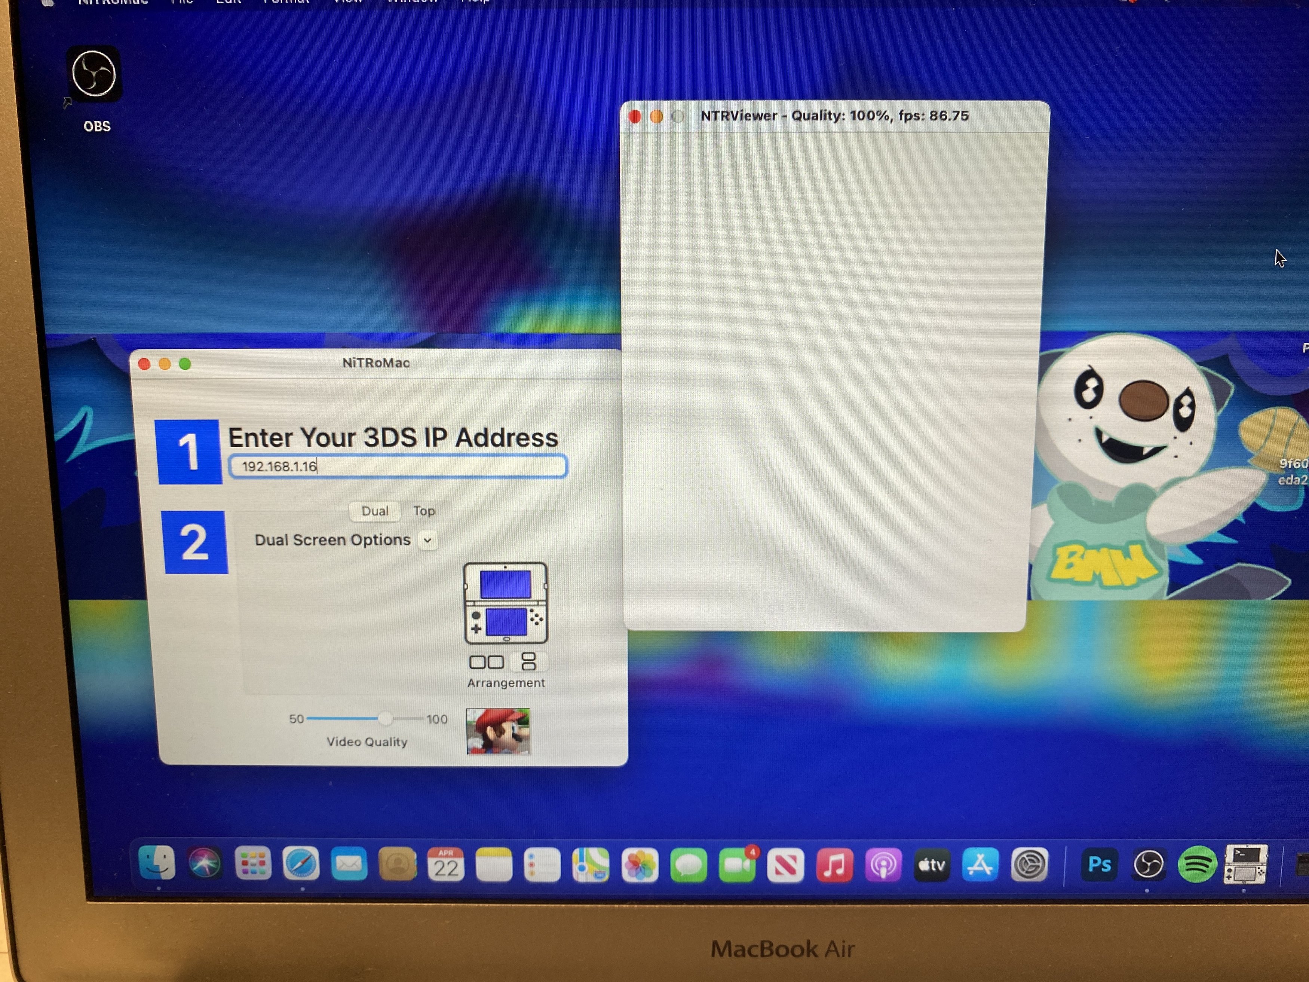1309x982 pixels.
Task: Click the "Enter Your 3DS IP Address" heading
Action: pyautogui.click(x=393, y=437)
